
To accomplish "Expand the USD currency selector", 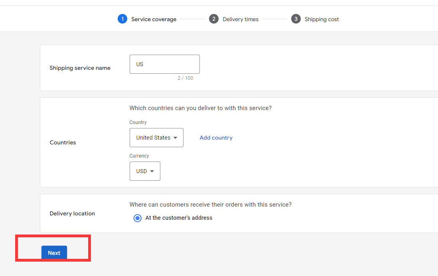I will pyautogui.click(x=145, y=171).
